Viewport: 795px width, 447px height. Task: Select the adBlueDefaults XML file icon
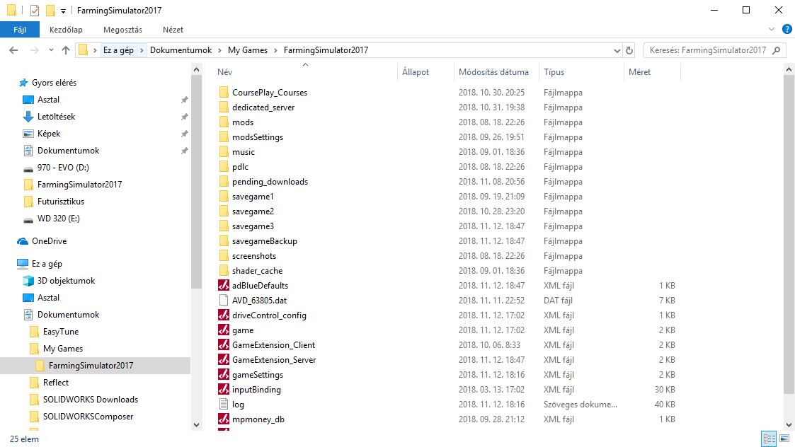click(224, 285)
